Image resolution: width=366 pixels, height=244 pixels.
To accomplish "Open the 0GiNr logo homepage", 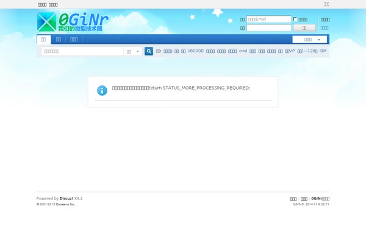I will (73, 22).
